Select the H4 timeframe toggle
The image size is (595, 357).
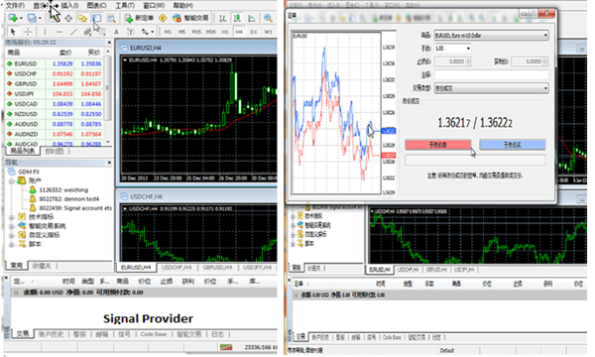click(x=239, y=32)
